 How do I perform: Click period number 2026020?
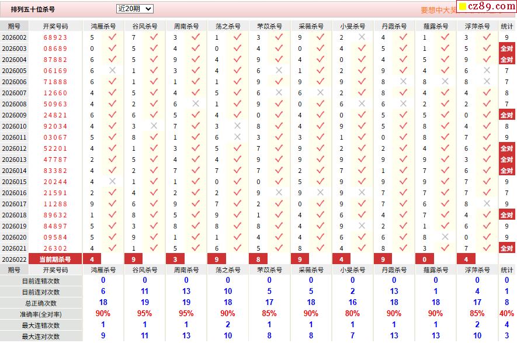click(14, 237)
